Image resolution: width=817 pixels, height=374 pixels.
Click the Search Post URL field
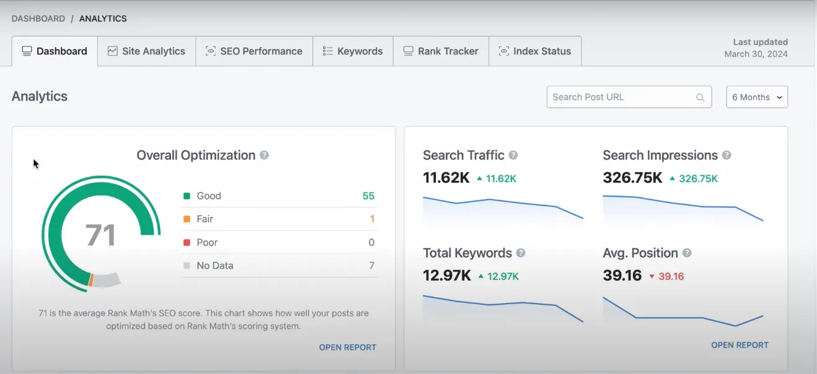[620, 97]
